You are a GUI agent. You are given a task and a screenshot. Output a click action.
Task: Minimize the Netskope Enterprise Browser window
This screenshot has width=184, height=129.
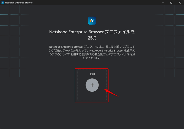click(x=163, y=3)
